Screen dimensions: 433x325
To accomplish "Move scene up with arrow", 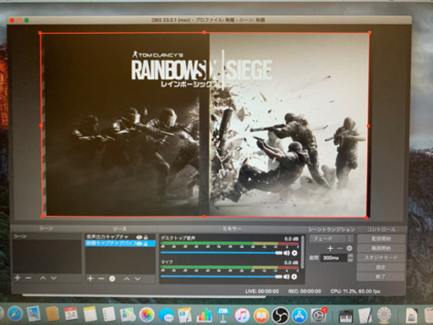I will point(43,278).
